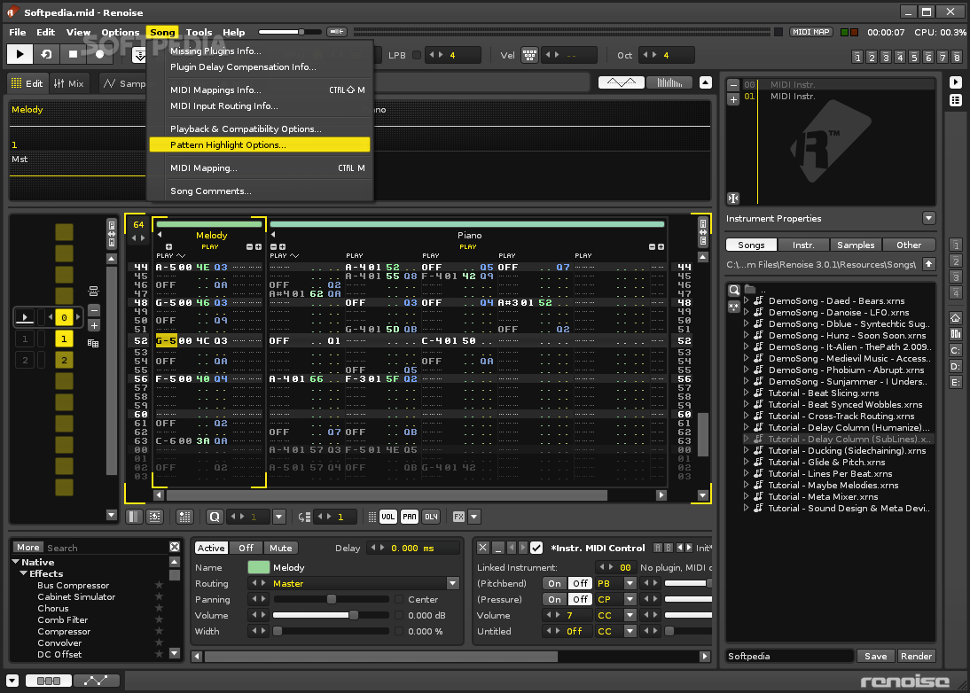Clear the effects search field
Screen dimensions: 970x693
(175, 547)
